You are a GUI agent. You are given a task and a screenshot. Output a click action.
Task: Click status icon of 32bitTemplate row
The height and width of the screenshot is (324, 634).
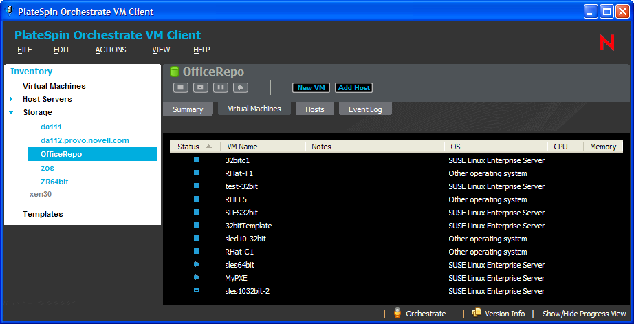pyautogui.click(x=197, y=226)
